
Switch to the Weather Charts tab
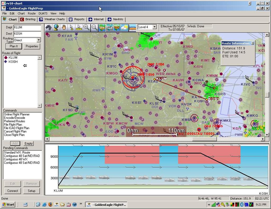pos(52,19)
